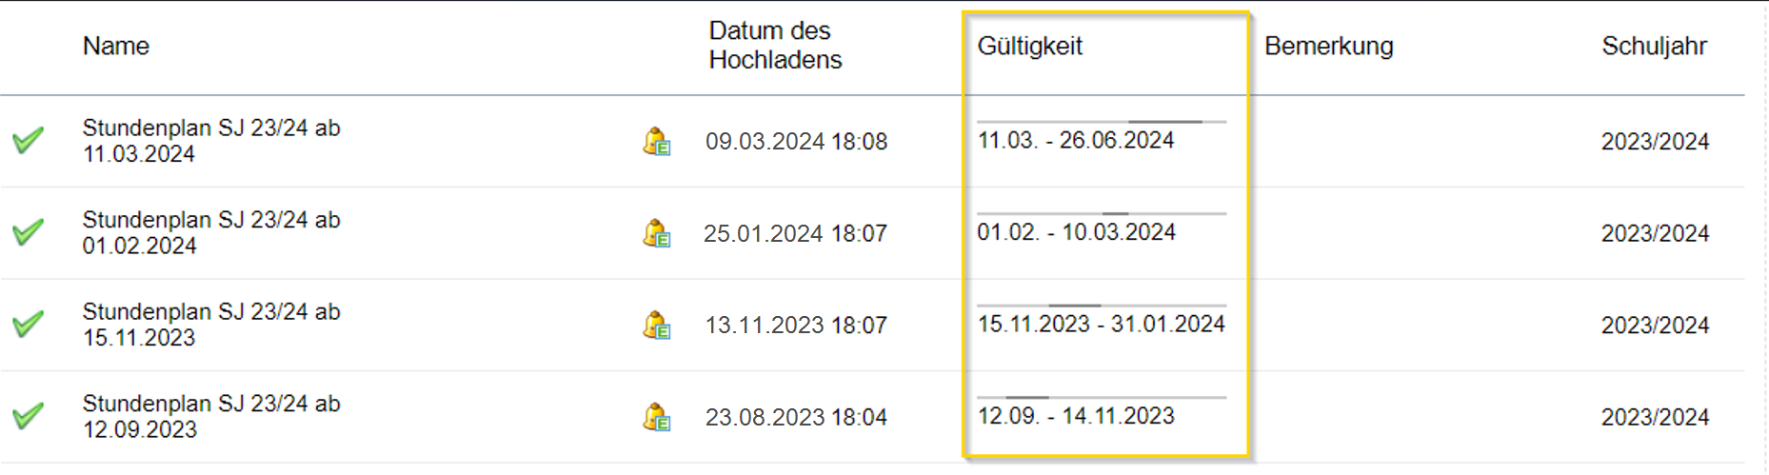Click green checkmark for Stundenplan ab 12.09.2023
This screenshot has height=475, width=1769.
coord(29,416)
